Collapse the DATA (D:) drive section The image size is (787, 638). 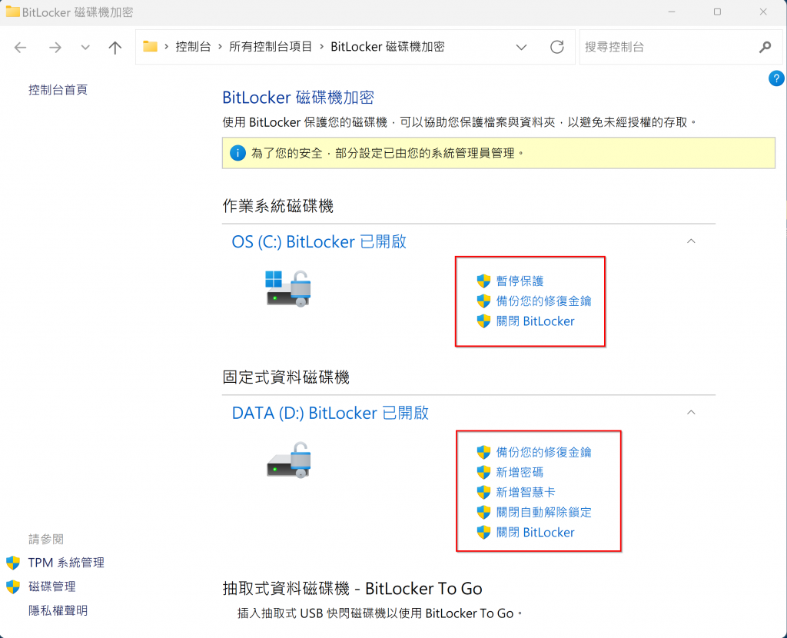coord(691,412)
